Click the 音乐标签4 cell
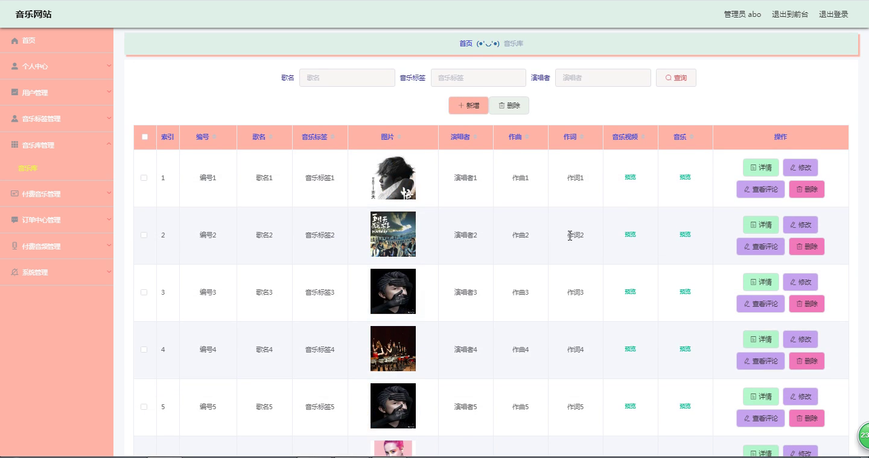This screenshot has width=869, height=458. tap(320, 350)
